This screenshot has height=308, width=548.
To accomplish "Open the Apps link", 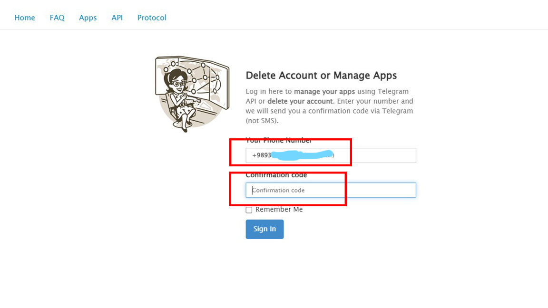I will 88,18.
